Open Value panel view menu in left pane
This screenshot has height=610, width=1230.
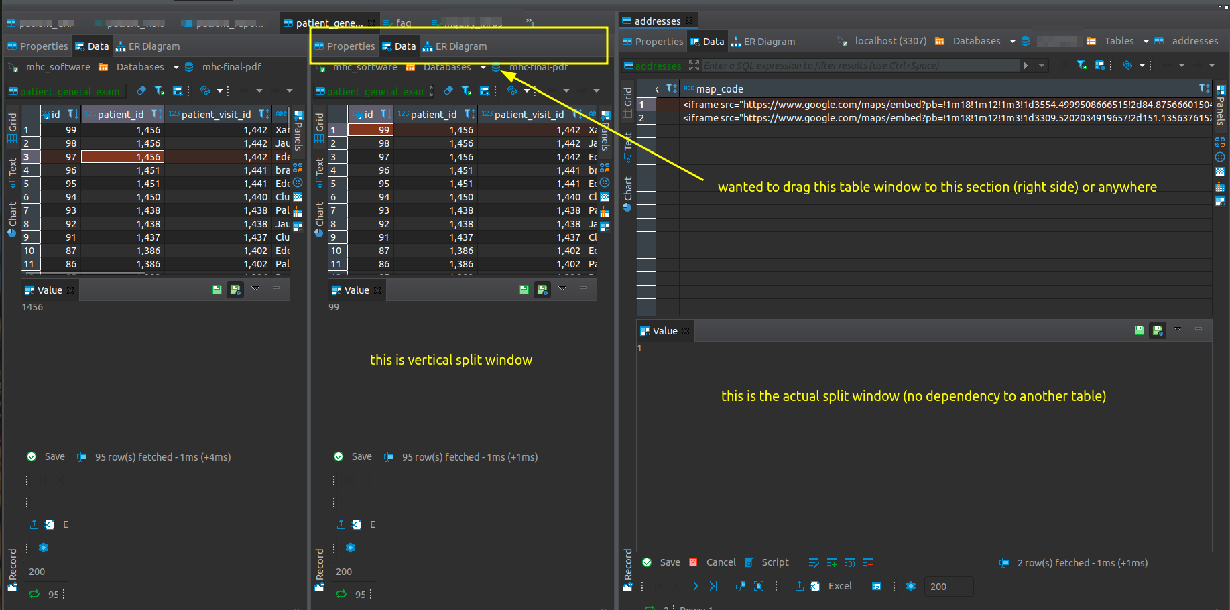tap(255, 288)
